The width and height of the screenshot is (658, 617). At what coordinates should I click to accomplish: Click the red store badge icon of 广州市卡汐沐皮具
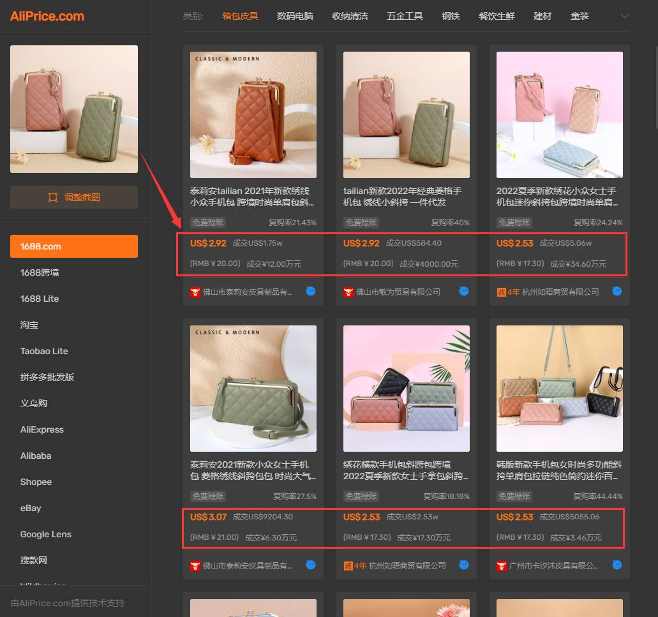pos(502,566)
